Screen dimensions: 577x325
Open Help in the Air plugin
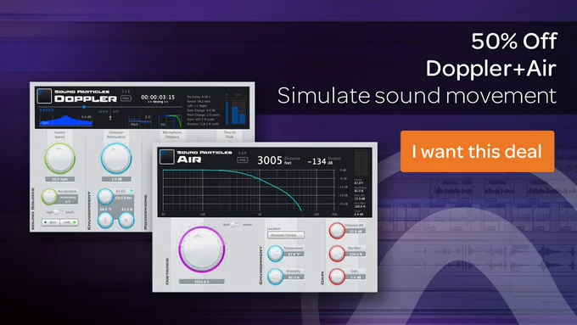click(242, 160)
